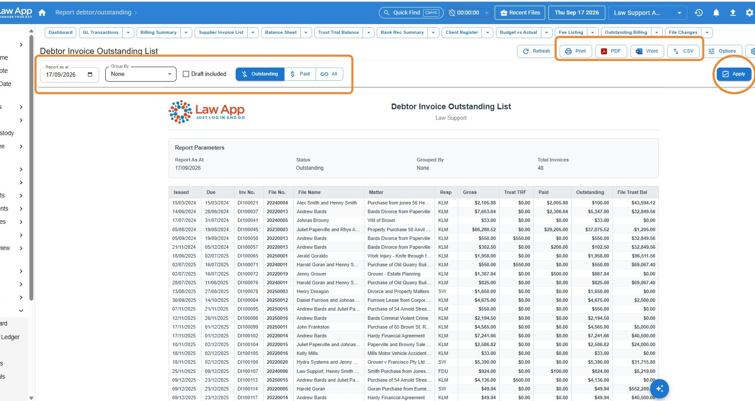
Task: Start the 00:00:00 timer play arrow
Action: [x=486, y=13]
